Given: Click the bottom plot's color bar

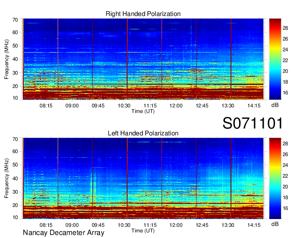Looking at the screenshot, I should [275, 178].
